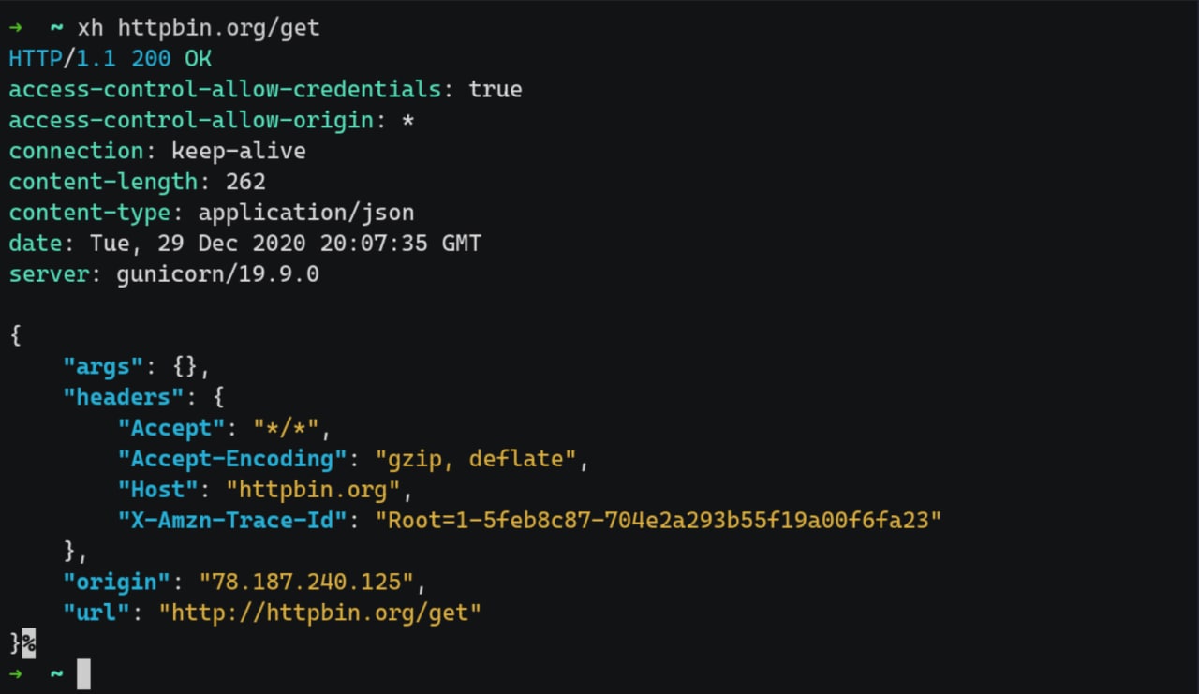Click the gunicorn/19.9.0 server value
This screenshot has width=1199, height=694.
218,274
